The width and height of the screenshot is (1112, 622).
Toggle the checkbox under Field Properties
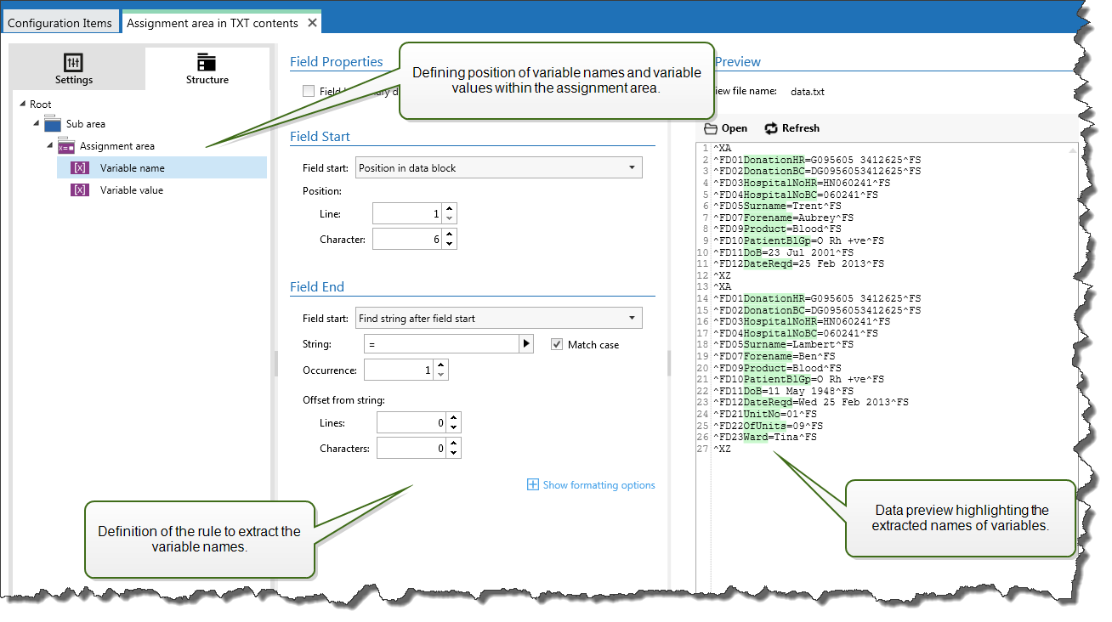pos(309,92)
